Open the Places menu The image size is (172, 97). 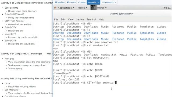(83, 8)
